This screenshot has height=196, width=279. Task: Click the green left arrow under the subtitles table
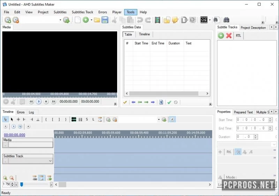pos(140,102)
